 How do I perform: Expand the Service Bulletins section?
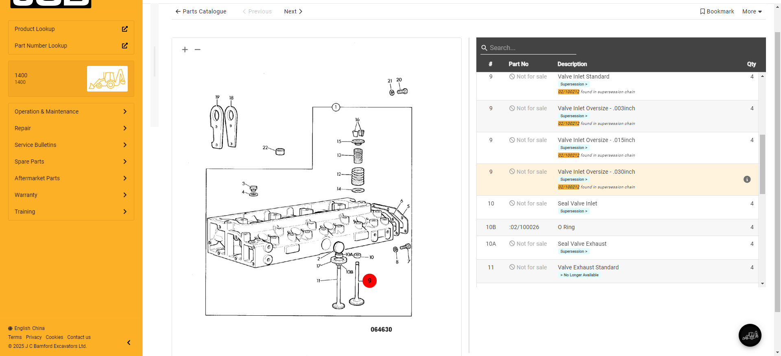pyautogui.click(x=71, y=145)
